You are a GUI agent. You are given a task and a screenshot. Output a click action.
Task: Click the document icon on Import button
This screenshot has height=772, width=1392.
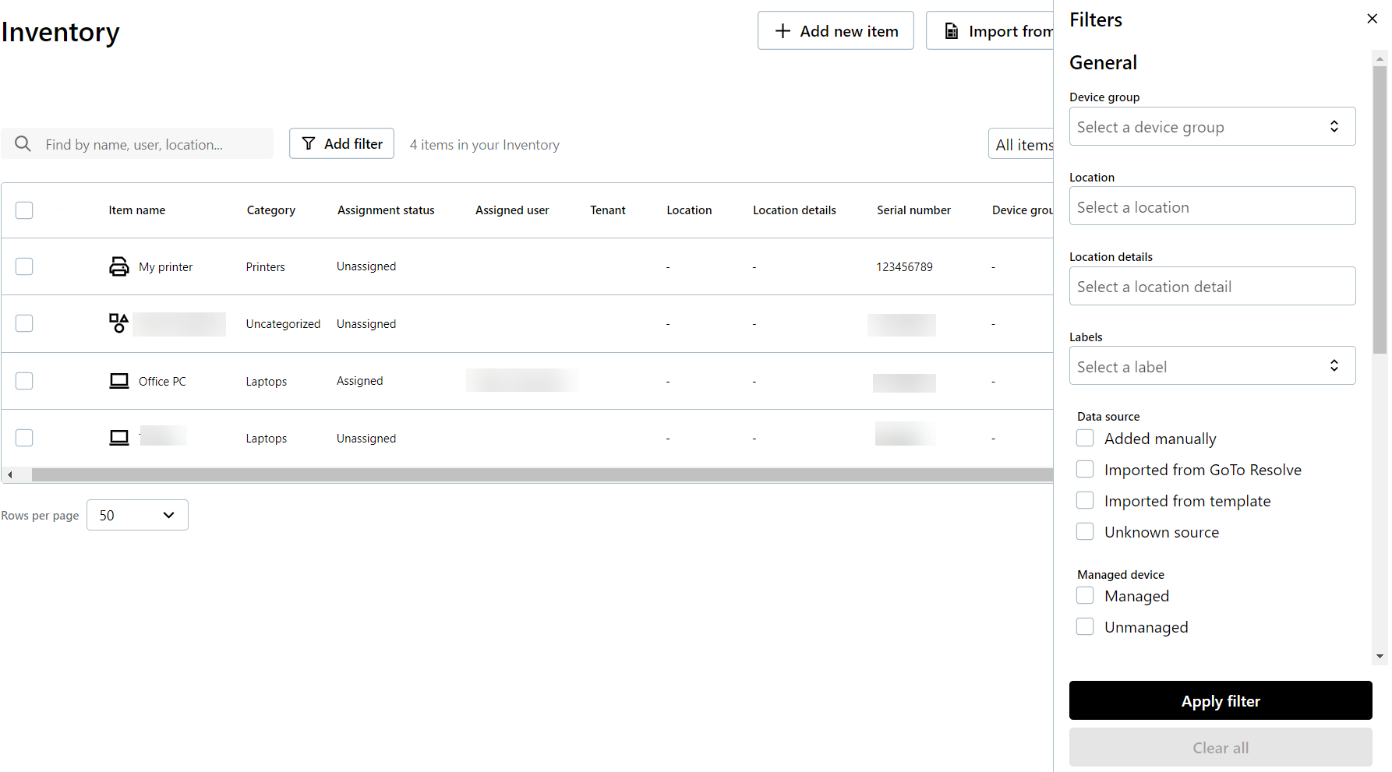pos(951,30)
